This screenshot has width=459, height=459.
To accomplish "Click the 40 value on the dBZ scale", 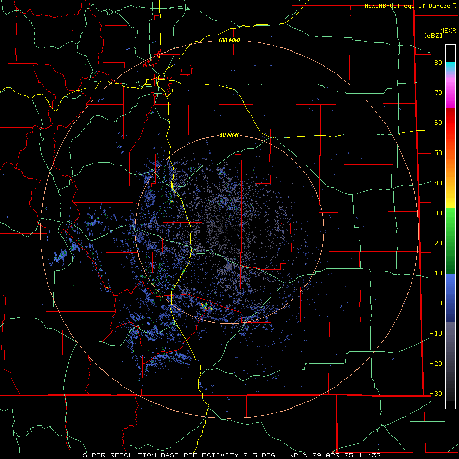I will pyautogui.click(x=438, y=183).
